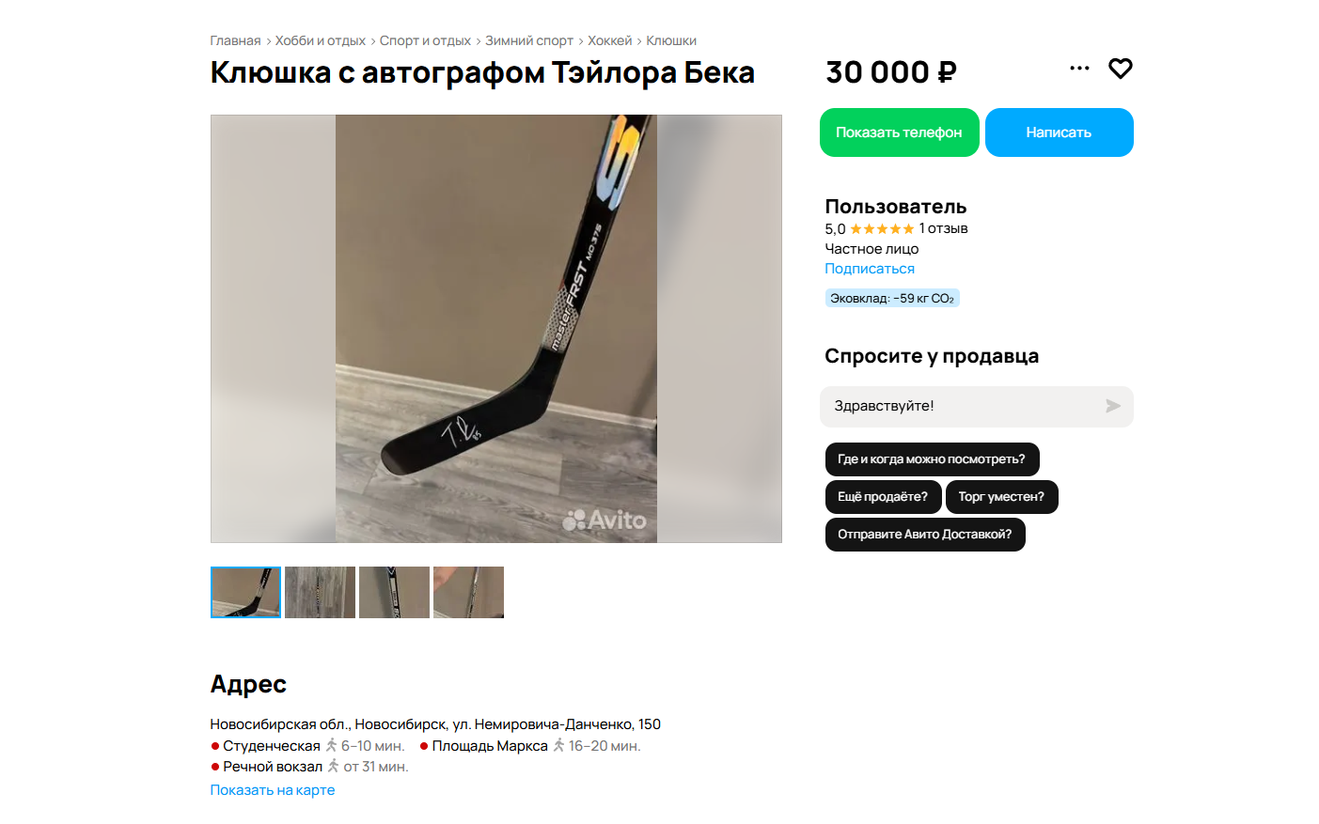Click the Здравствуйте! message input field
Screen dimensions: 1319x824
964,406
